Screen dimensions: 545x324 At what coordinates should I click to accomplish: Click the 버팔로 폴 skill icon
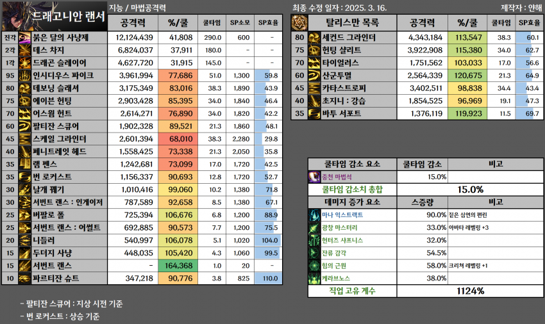coord(24,215)
